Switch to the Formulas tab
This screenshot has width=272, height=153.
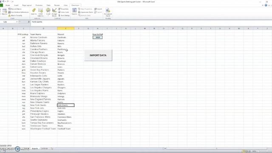(39, 6)
